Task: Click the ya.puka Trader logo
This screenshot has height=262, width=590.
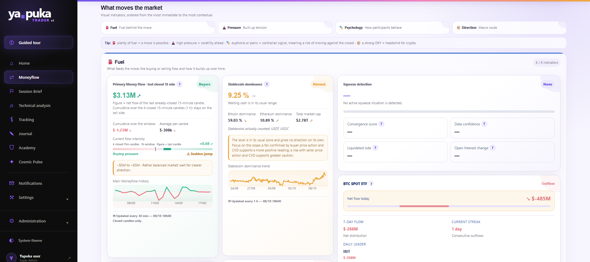Action: [31, 15]
